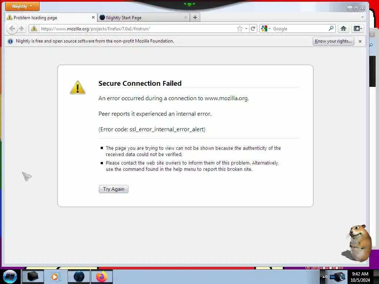This screenshot has width=379, height=284.
Task: Click the magnifier icon in the window behind
Action: (x=372, y=45)
